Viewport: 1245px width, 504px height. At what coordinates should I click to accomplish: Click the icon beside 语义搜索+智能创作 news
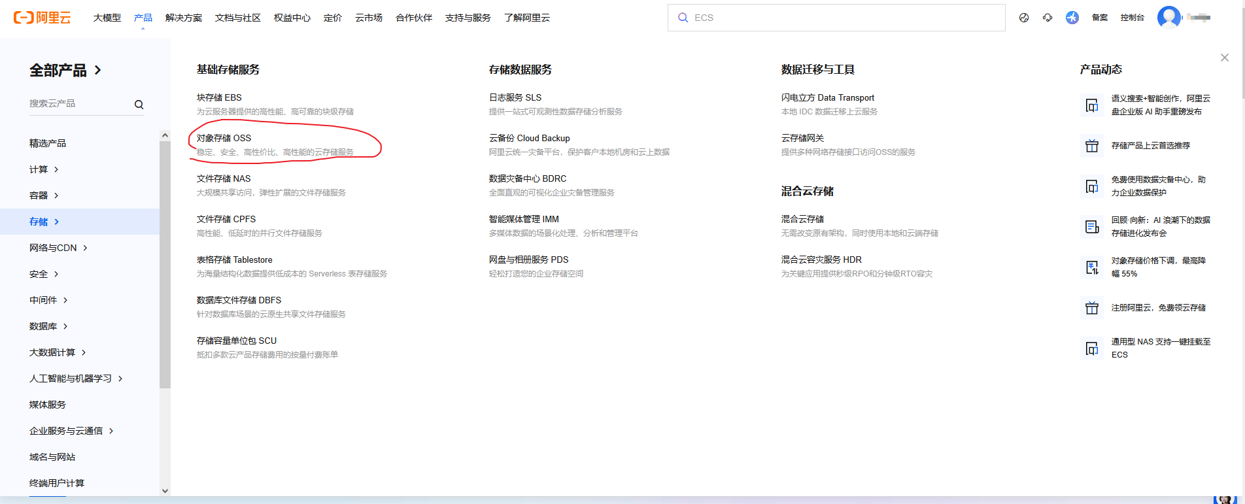(x=1092, y=105)
